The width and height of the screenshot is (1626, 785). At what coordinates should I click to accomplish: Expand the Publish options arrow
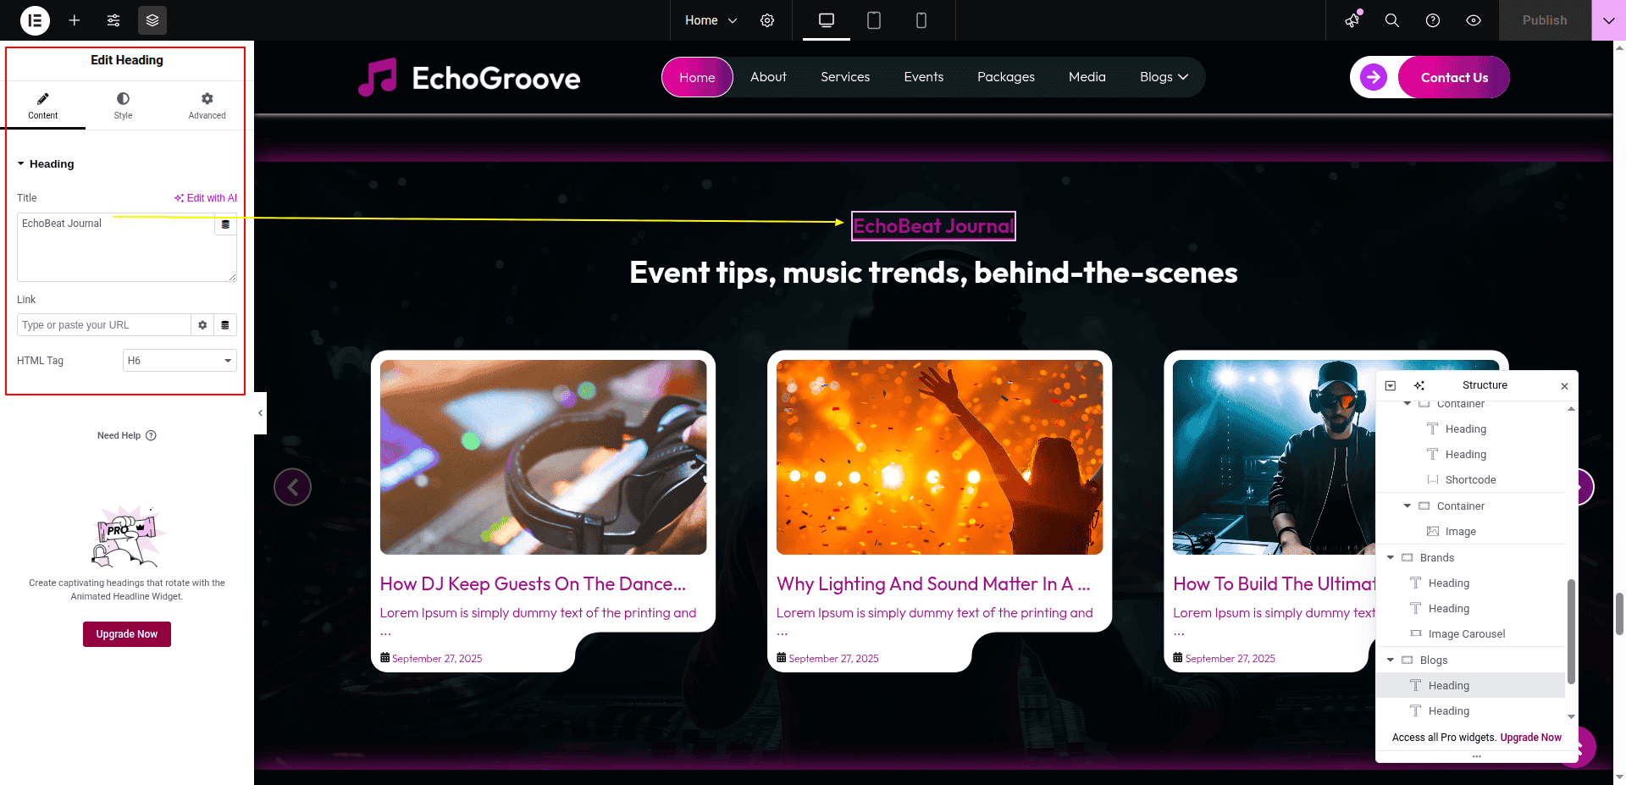click(x=1608, y=20)
